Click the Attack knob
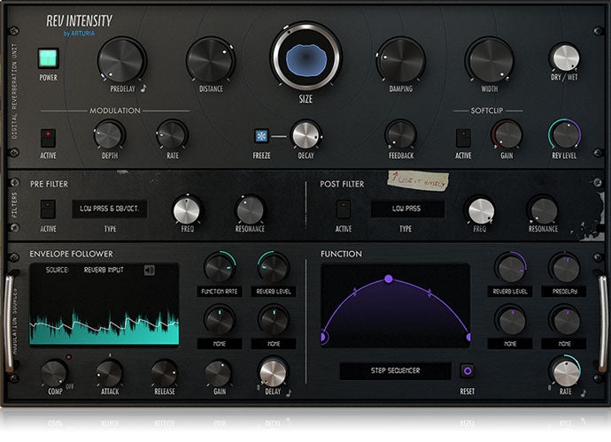Viewport: 611px width, 442px height. (x=110, y=374)
